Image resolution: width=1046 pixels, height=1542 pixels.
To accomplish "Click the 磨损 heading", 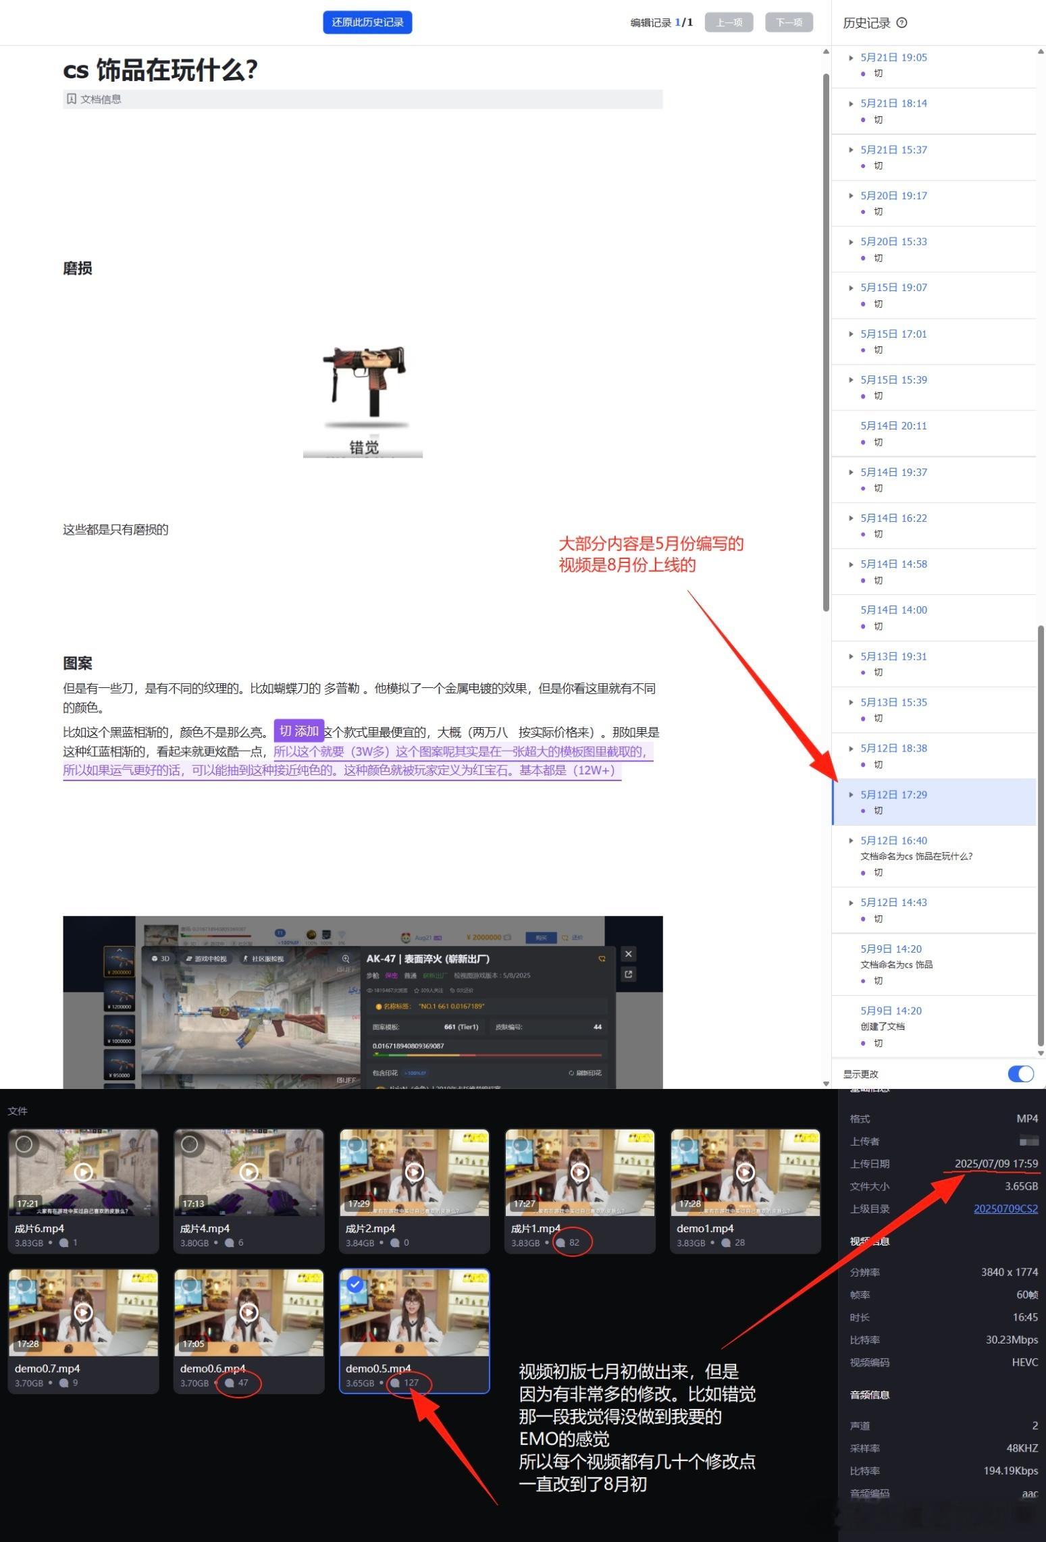I will [78, 269].
